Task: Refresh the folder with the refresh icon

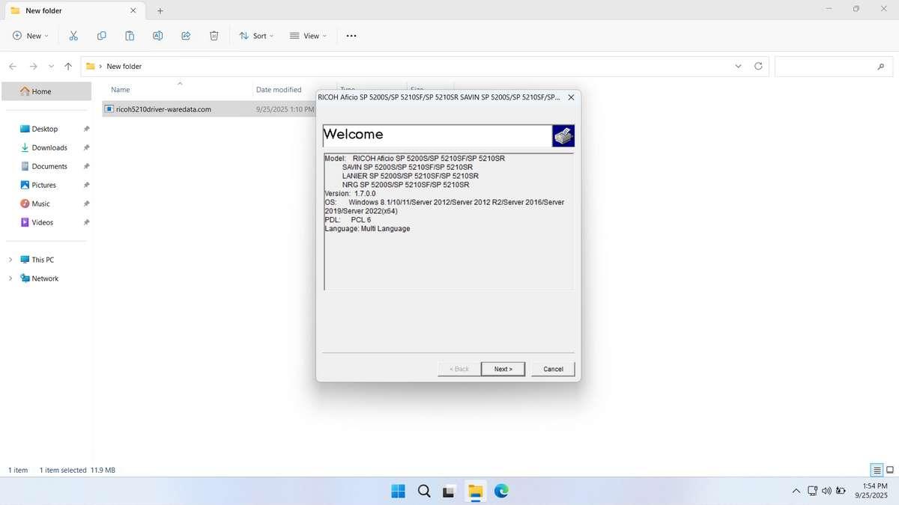Action: pos(757,66)
